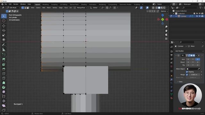This screenshot has width=205, height=115.
Task: Open the Render properties tab
Action: point(172,51)
